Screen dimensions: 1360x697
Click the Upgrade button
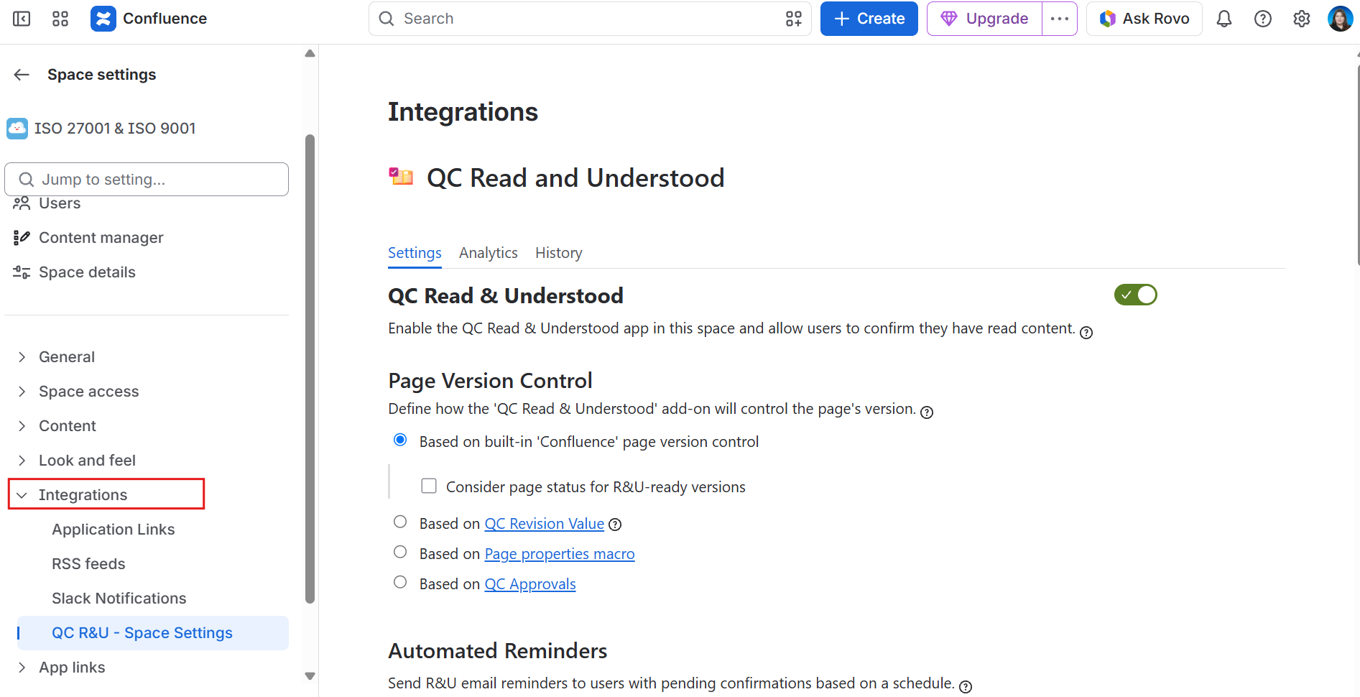pos(985,19)
